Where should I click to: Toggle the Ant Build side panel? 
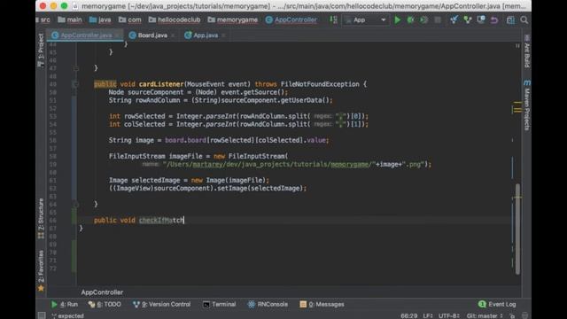coord(527,51)
